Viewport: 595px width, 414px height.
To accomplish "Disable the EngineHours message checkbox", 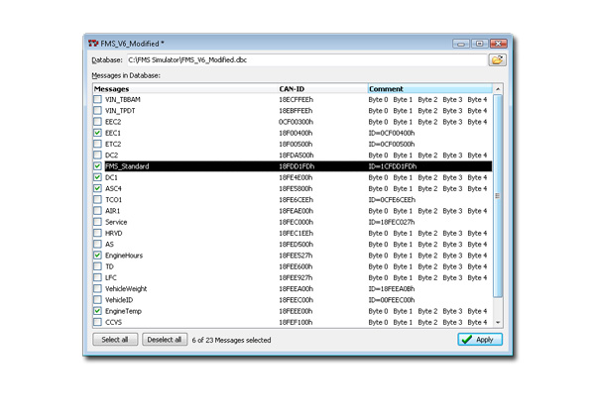I will 97,256.
